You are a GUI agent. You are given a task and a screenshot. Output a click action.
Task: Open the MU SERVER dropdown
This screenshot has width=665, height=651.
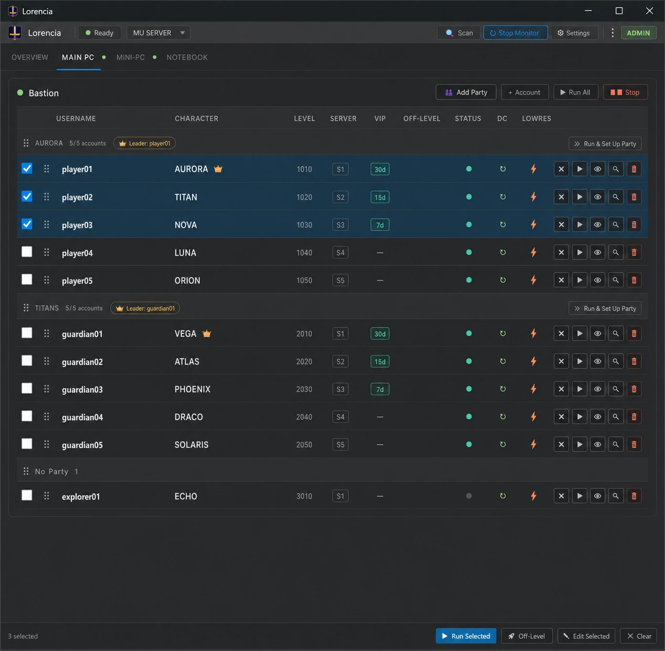click(x=159, y=33)
